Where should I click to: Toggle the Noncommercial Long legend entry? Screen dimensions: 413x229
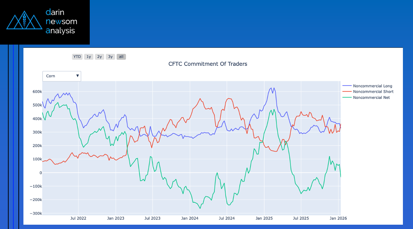(x=372, y=86)
